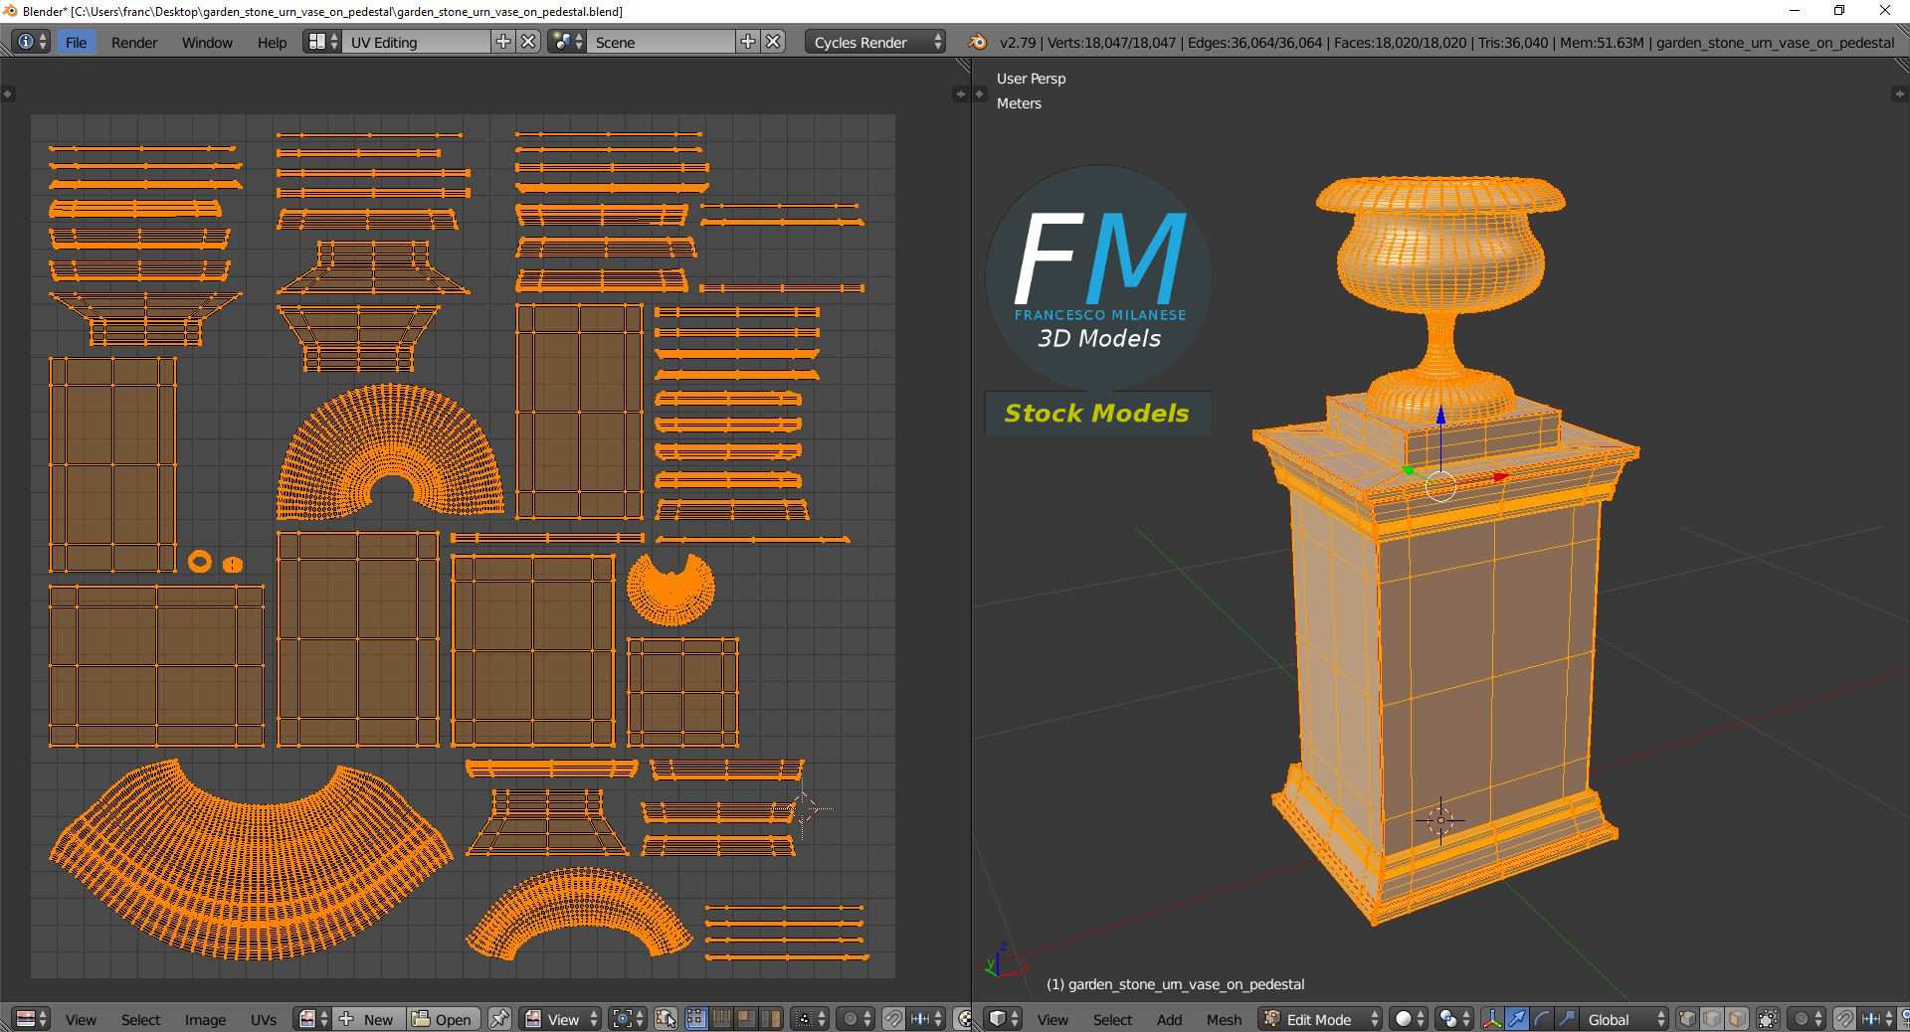Select UV island selection mode
This screenshot has width=1910, height=1032.
[771, 1019]
